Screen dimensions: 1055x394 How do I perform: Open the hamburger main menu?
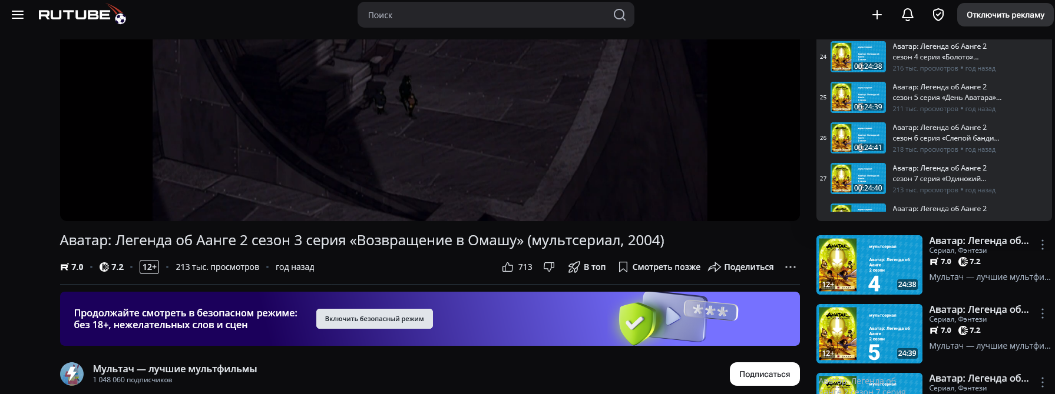18,15
